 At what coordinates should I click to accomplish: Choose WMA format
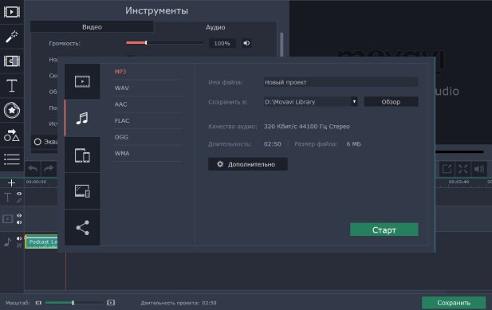122,153
